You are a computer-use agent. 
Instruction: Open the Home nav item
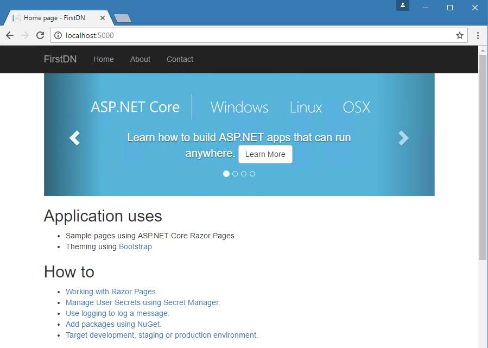click(x=104, y=59)
